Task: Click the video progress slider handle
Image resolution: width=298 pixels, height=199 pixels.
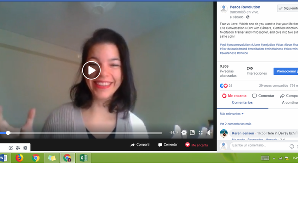Action: (8, 133)
